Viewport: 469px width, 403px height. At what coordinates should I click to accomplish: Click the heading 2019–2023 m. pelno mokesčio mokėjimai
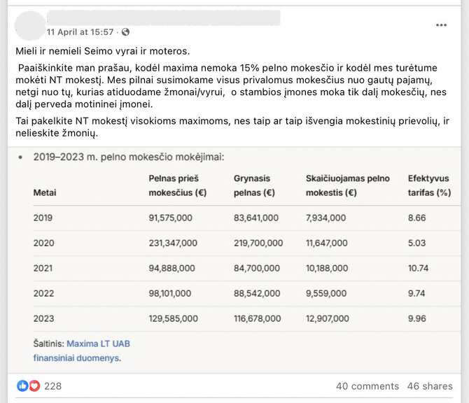click(129, 157)
